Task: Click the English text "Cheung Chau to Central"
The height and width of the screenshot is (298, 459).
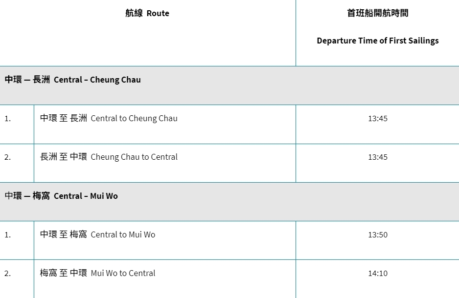Action: pos(134,157)
